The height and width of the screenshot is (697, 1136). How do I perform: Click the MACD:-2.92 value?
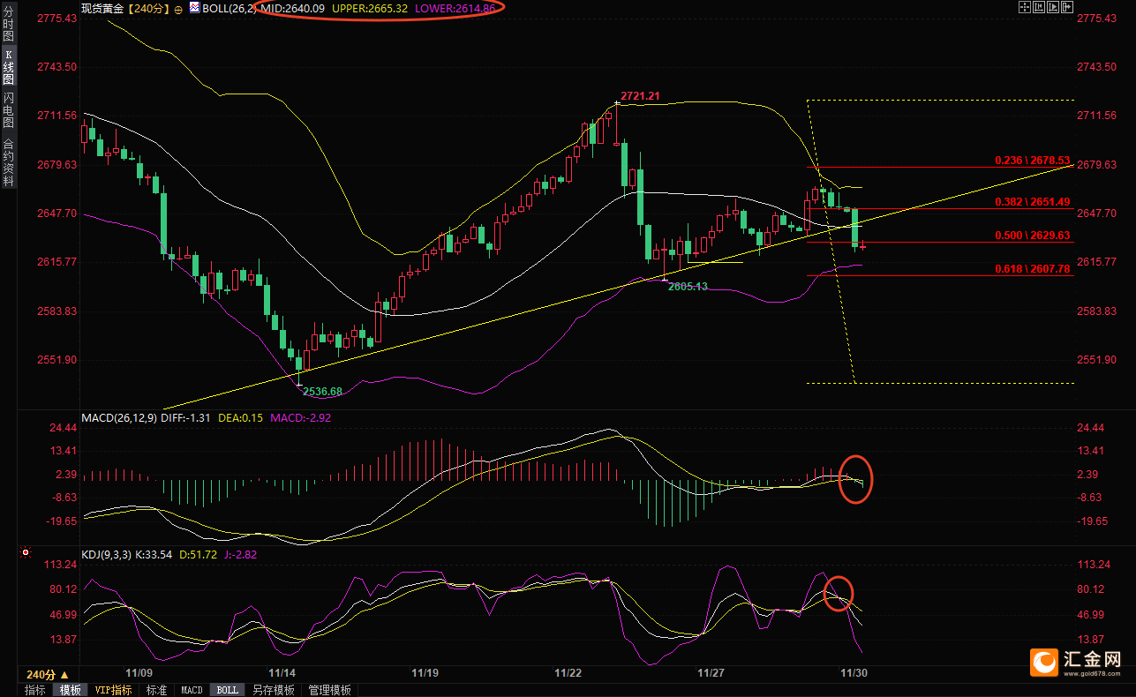(301, 417)
